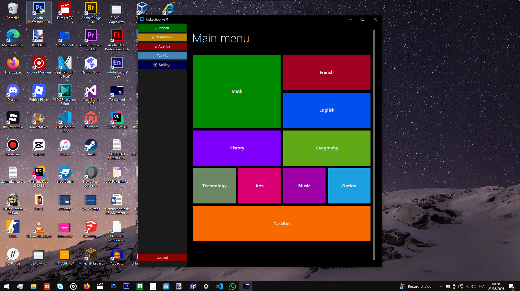This screenshot has width=520, height=291.
Task: Open the Geography tile
Action: click(x=327, y=148)
